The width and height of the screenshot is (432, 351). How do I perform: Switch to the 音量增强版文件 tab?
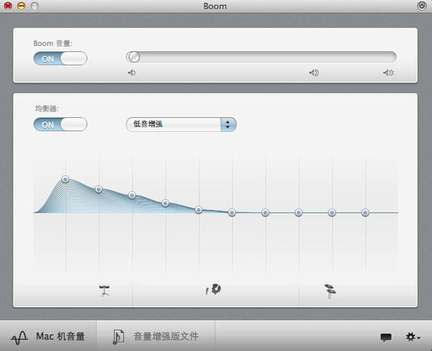[x=156, y=336]
